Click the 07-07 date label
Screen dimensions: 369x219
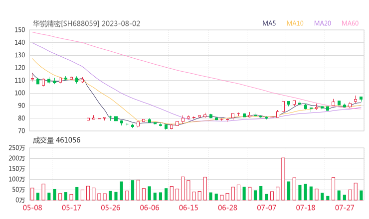[267, 208]
